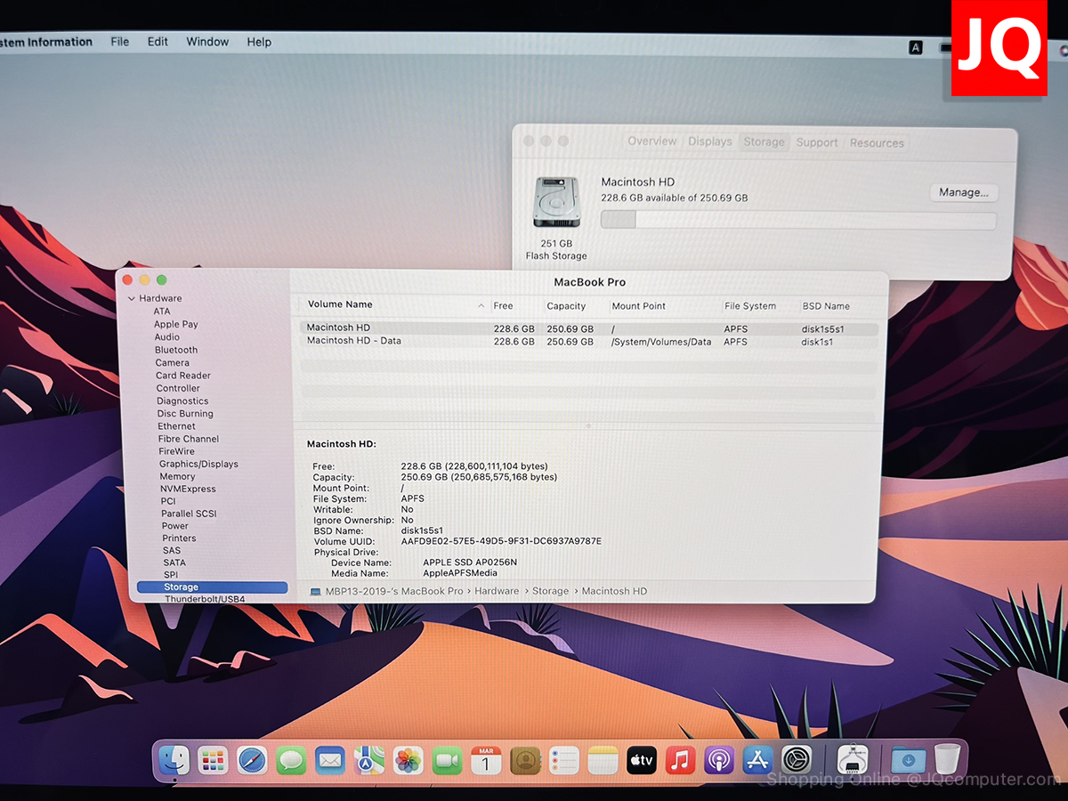Select ATA in the Hardware sidebar
This screenshot has width=1068, height=801.
pos(161,311)
